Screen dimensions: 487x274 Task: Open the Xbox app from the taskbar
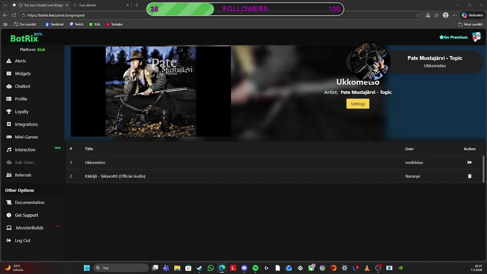click(311, 268)
